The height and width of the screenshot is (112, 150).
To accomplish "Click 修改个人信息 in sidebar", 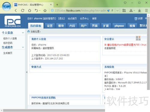I will [10, 39].
